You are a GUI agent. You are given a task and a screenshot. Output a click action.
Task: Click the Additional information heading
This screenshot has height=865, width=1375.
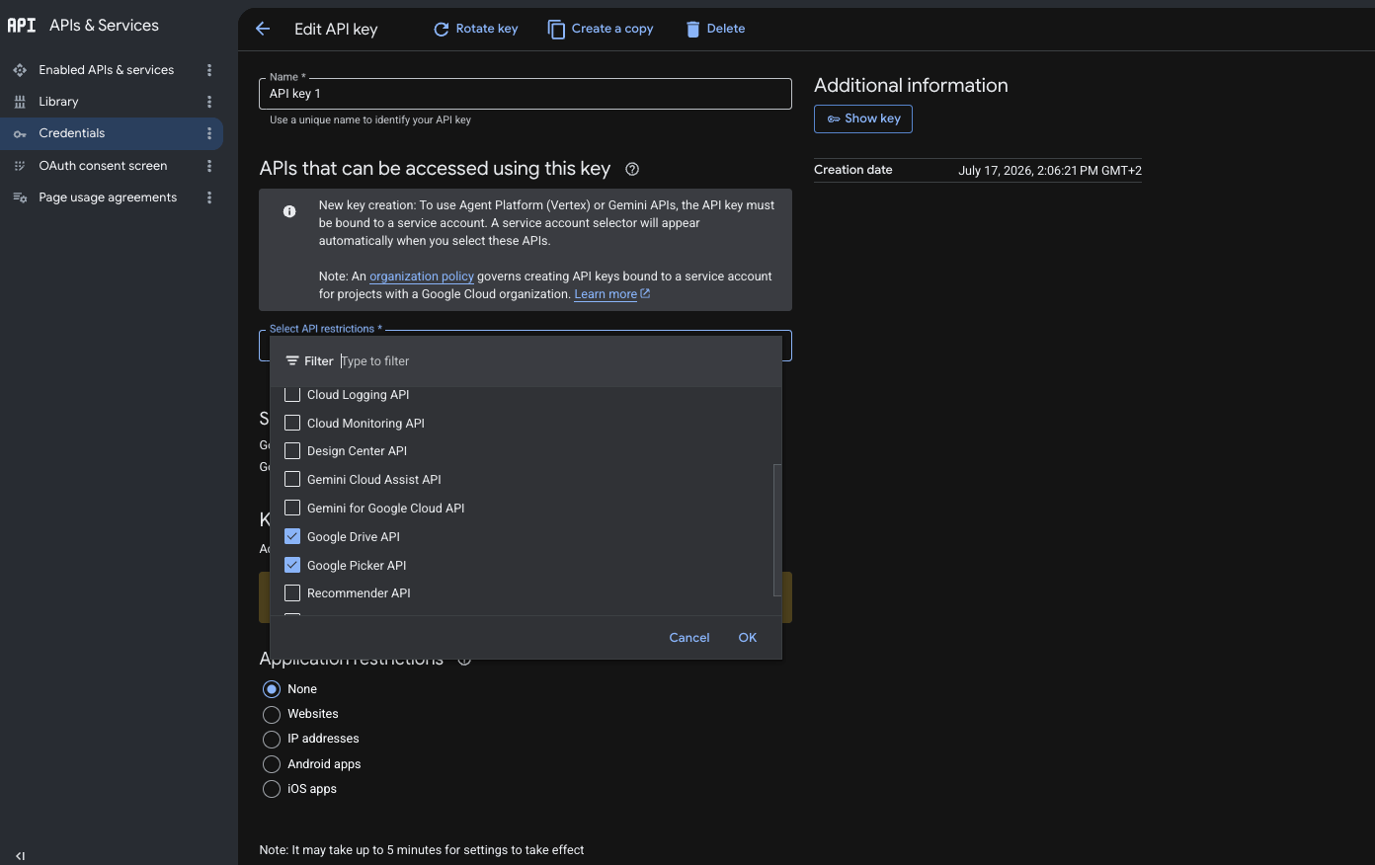[911, 86]
